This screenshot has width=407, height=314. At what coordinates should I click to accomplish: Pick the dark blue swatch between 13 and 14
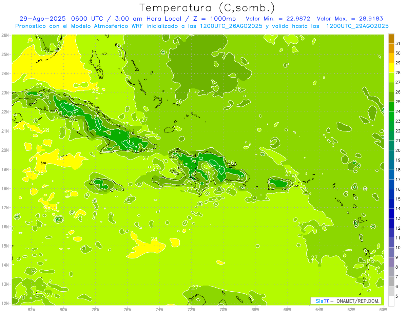[x=391, y=213]
